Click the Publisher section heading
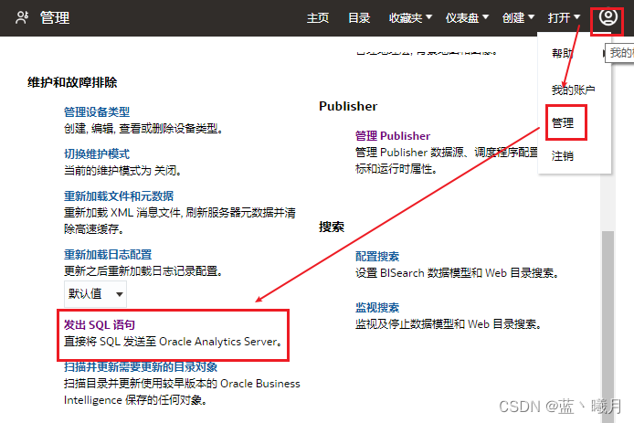The width and height of the screenshot is (634, 423). click(x=348, y=106)
